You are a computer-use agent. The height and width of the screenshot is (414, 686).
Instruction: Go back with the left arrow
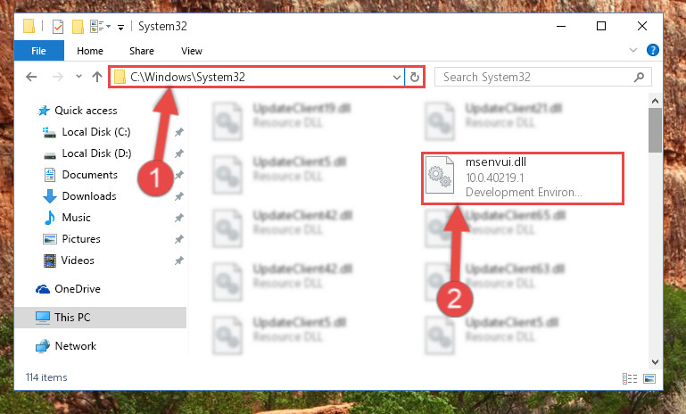click(31, 78)
